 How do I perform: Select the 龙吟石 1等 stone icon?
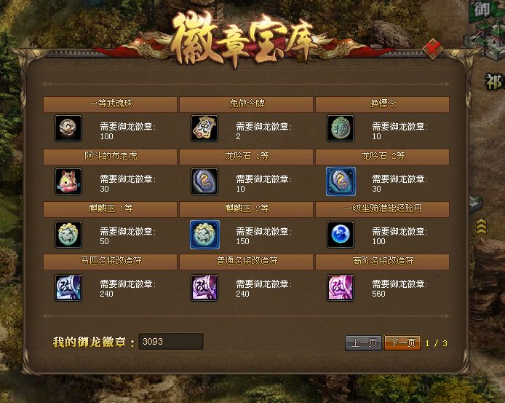(204, 181)
